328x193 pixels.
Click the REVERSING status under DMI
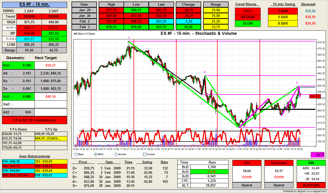pyautogui.click(x=311, y=185)
